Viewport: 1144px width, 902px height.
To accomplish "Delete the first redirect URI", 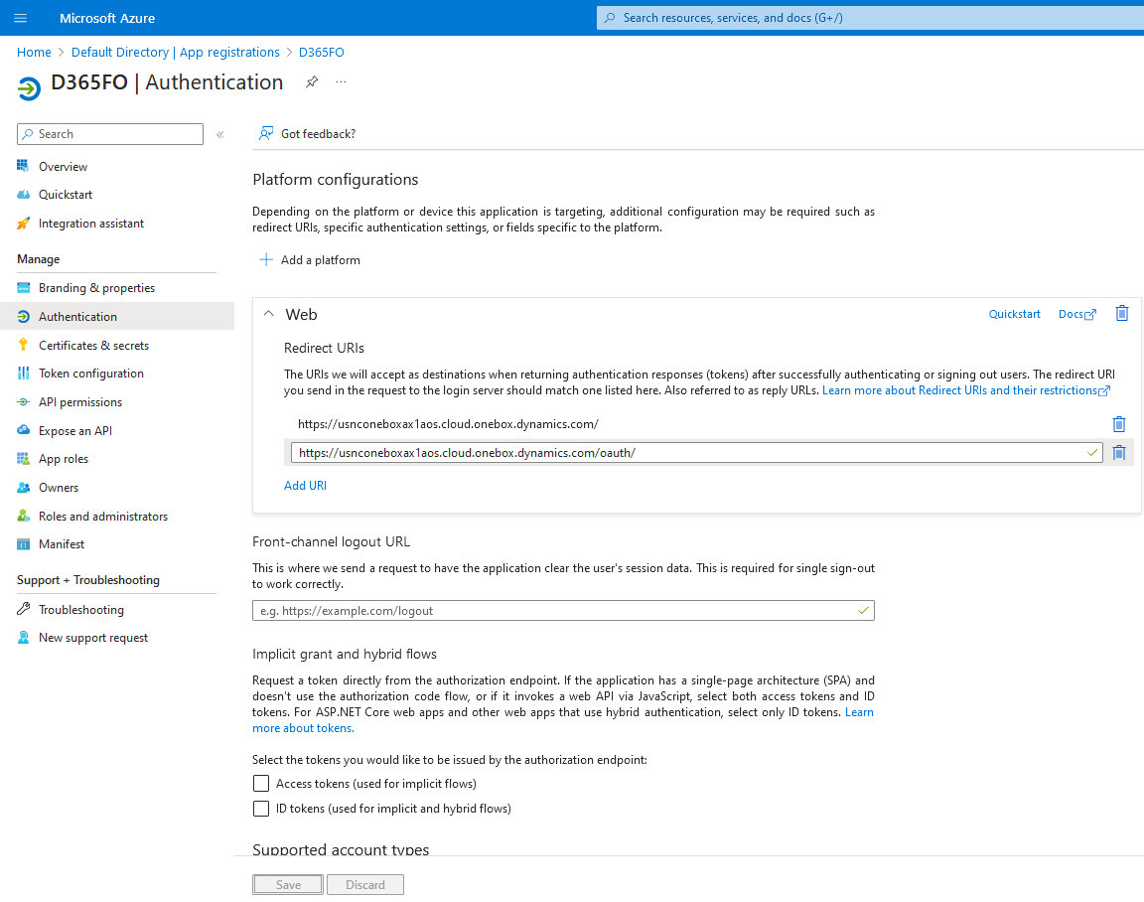I will click(1118, 424).
